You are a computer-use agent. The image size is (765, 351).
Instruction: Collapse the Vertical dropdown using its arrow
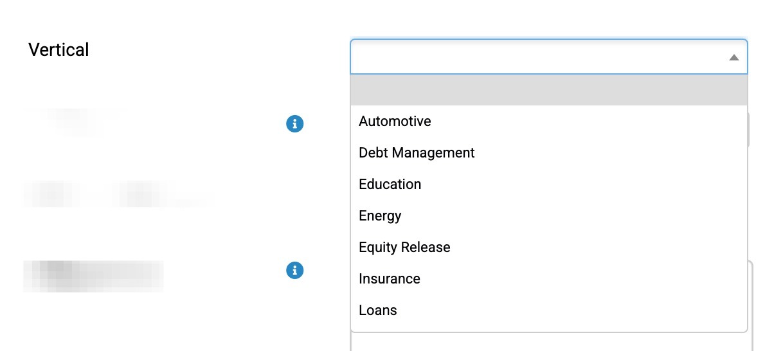(x=733, y=58)
